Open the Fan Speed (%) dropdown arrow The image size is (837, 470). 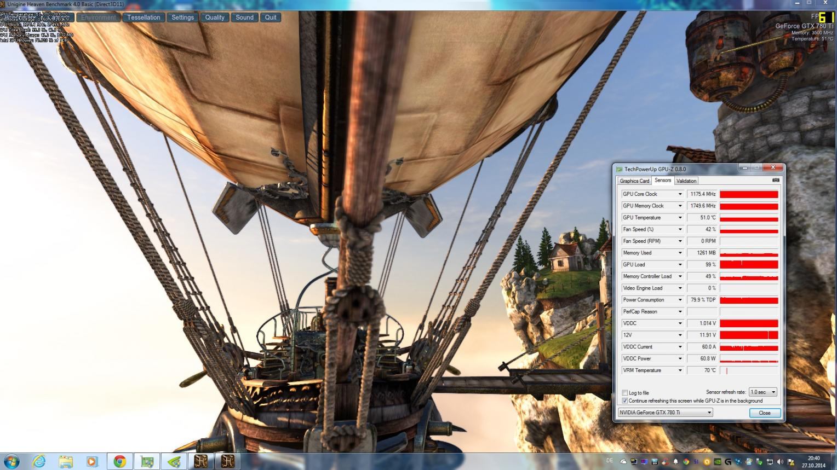(x=680, y=229)
